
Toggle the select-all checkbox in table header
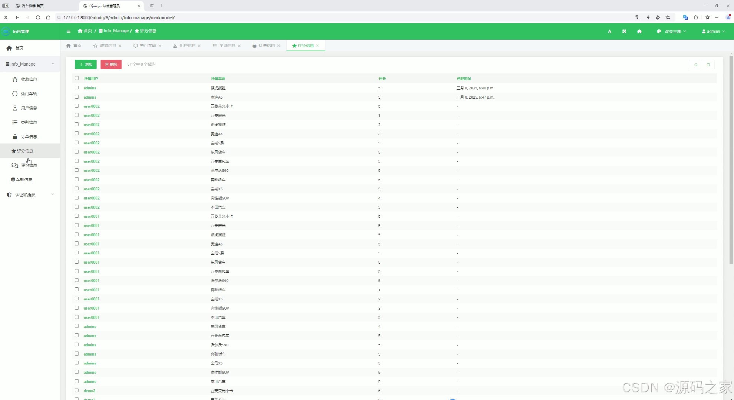(77, 78)
